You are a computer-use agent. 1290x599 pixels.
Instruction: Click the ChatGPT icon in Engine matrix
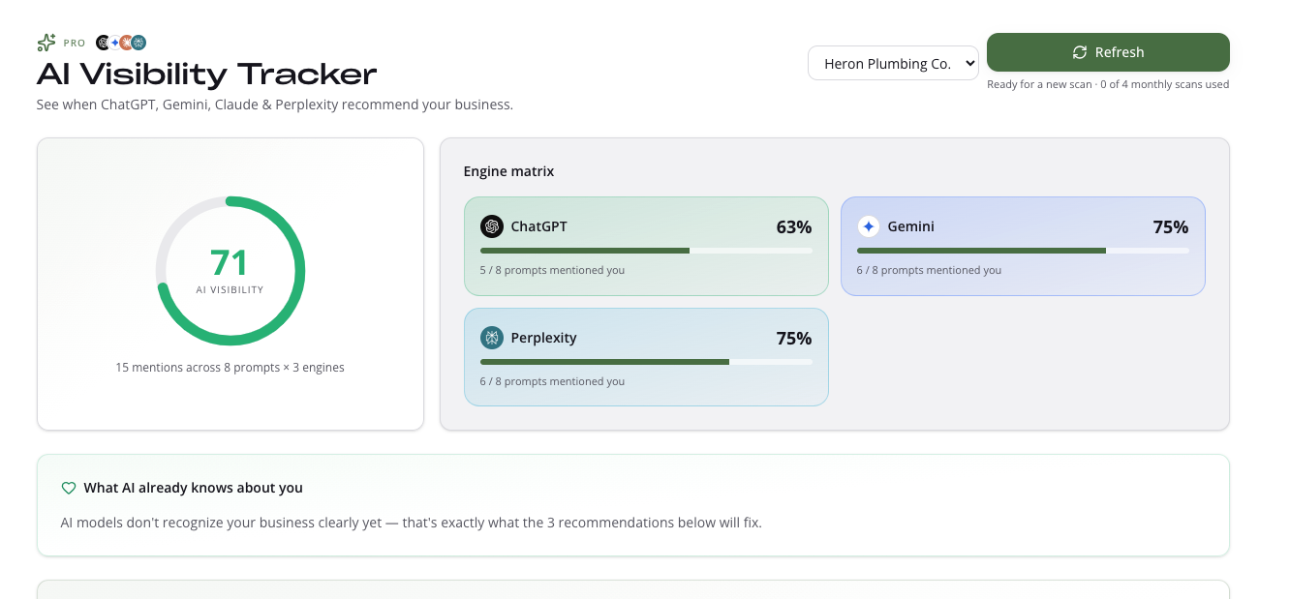point(492,226)
